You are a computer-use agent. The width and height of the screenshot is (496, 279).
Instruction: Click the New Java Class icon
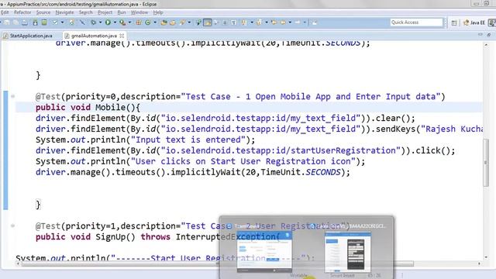click(148, 22)
